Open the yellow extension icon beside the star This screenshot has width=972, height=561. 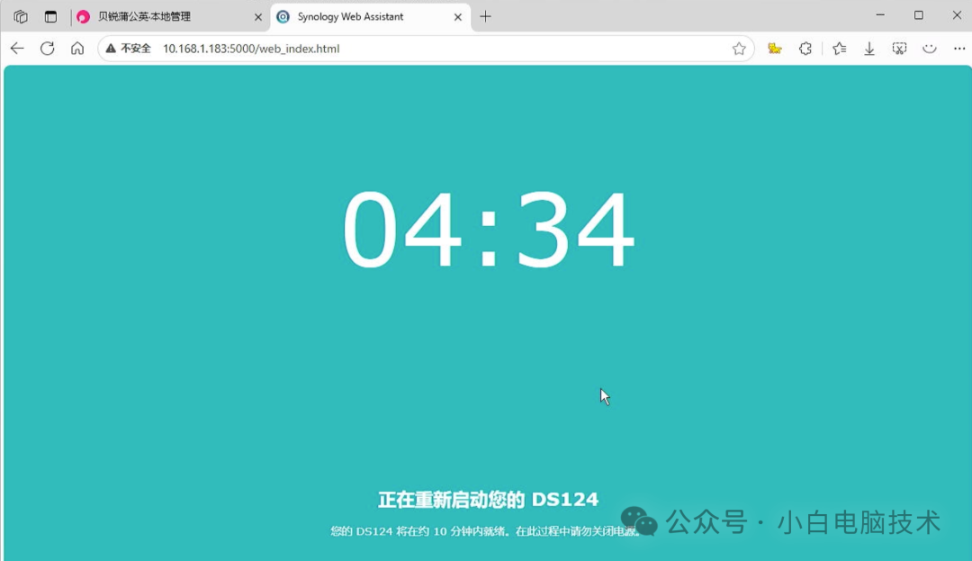coord(774,48)
